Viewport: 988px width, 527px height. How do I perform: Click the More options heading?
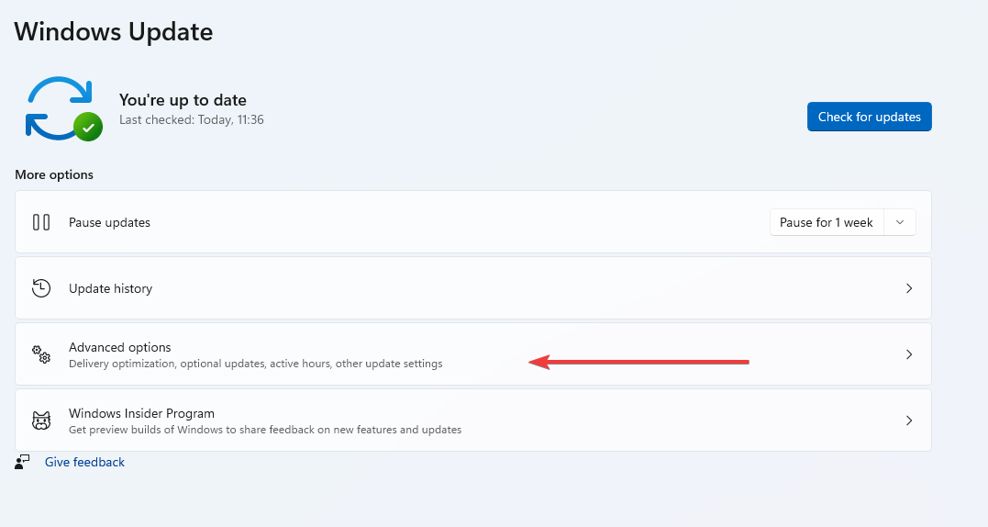tap(54, 174)
